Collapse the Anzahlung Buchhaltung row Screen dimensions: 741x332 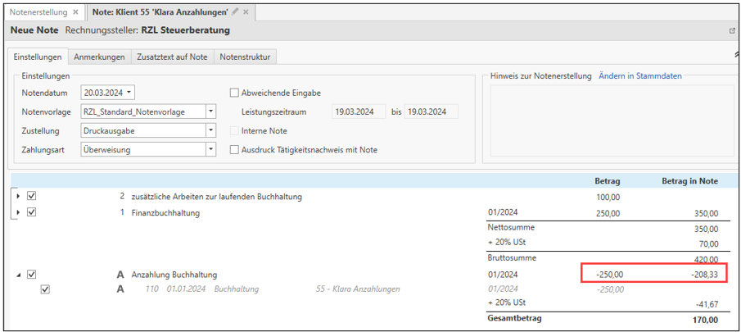[18, 275]
